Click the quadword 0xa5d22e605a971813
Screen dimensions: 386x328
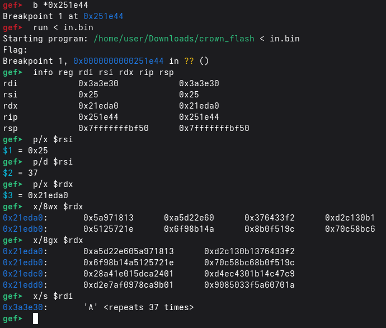coord(129,251)
